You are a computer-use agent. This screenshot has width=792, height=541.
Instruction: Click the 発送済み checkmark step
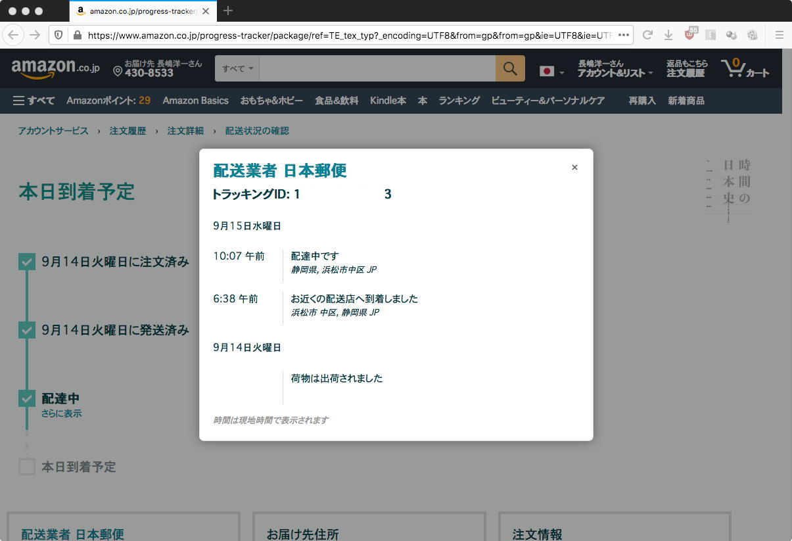point(26,330)
